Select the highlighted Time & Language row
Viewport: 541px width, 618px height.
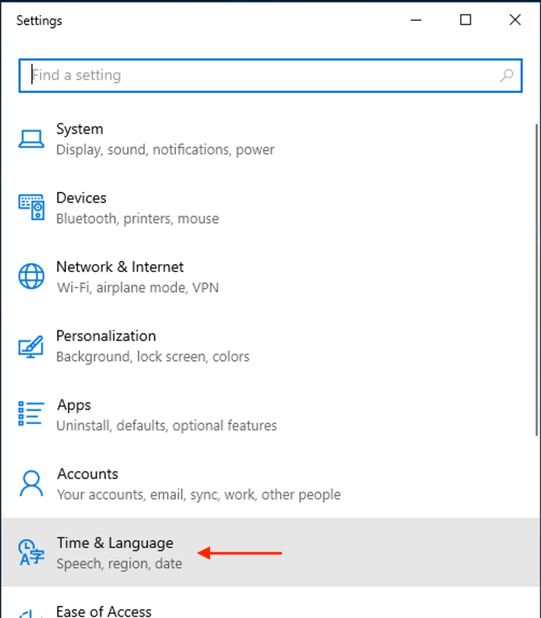(x=270, y=552)
